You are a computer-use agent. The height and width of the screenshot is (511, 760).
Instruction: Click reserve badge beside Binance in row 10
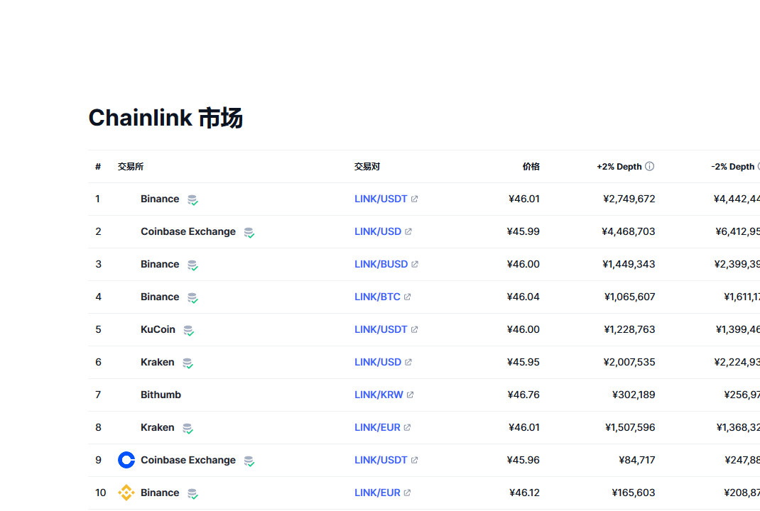[x=192, y=493]
